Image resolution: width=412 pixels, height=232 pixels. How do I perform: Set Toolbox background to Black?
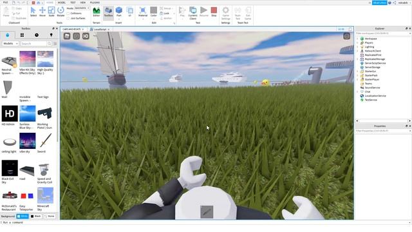coord(36,217)
